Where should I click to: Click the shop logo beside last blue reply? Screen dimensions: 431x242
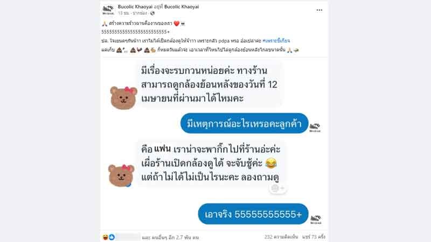point(316,219)
